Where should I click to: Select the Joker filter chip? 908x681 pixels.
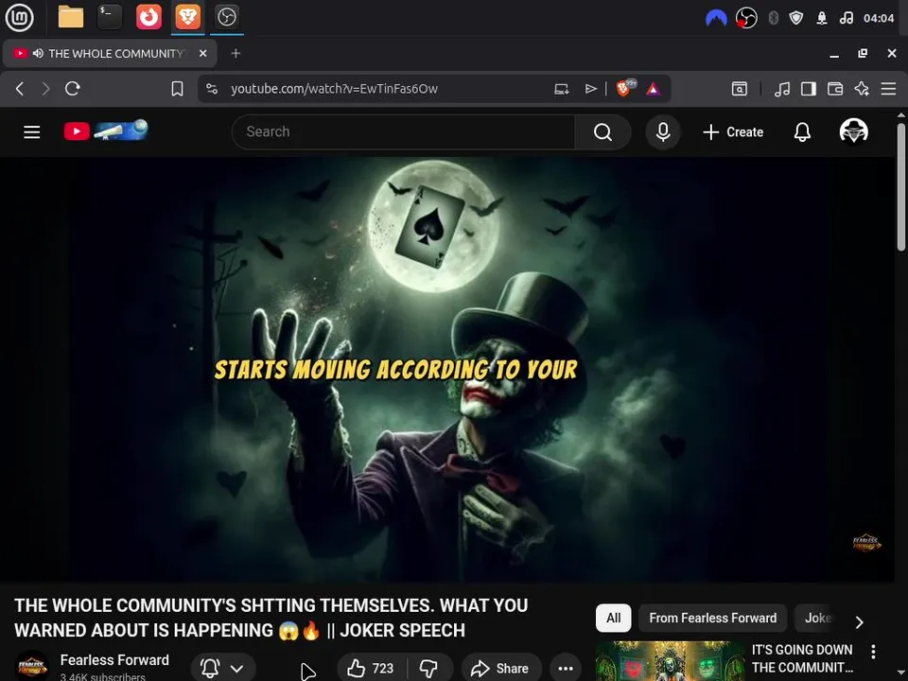pos(817,618)
